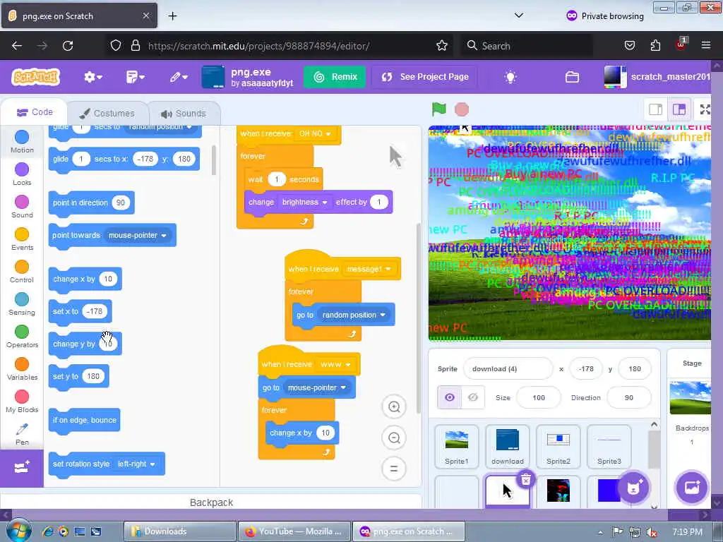Select the download sprite thumbnail
Viewport: 723px width, 542px height.
click(507, 447)
